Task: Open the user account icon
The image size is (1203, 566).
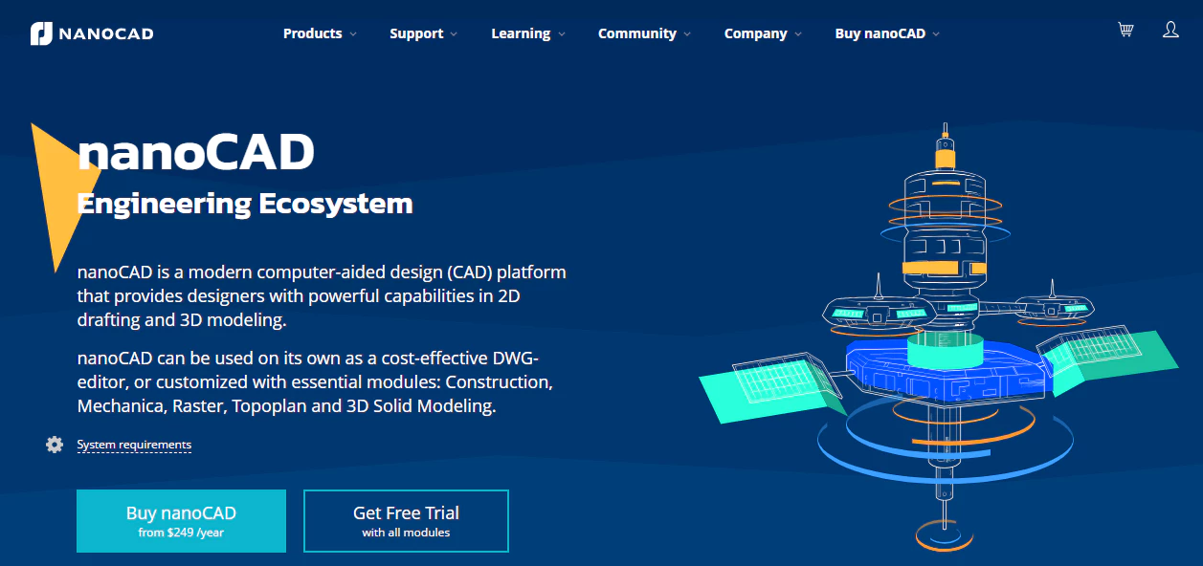Action: 1170,31
